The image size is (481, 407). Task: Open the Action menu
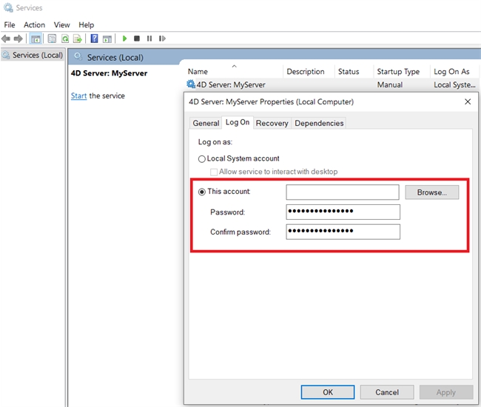(34, 24)
